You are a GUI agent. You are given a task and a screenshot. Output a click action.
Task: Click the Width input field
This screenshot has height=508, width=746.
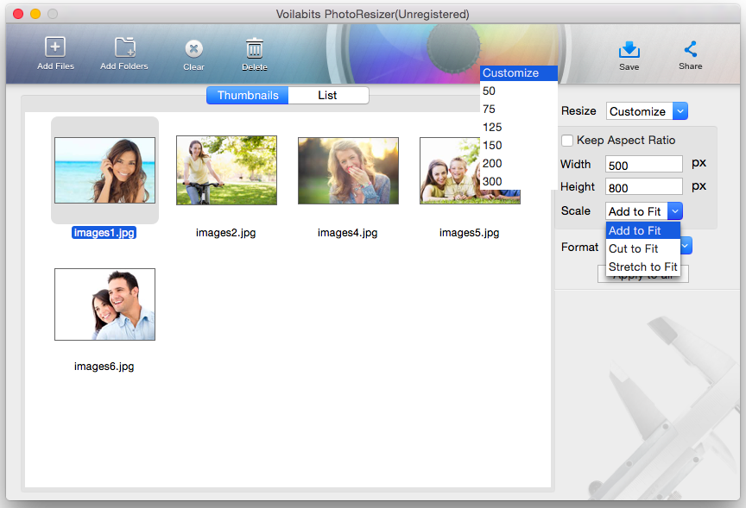pyautogui.click(x=644, y=165)
